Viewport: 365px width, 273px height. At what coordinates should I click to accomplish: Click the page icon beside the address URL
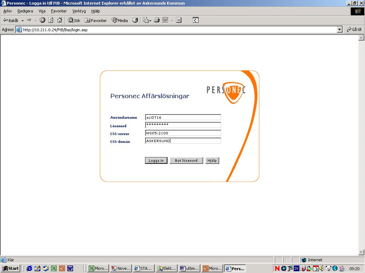click(x=19, y=30)
